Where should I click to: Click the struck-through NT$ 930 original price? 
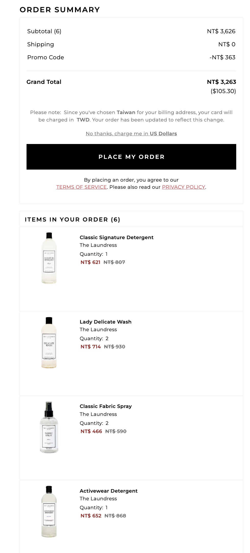(115, 347)
